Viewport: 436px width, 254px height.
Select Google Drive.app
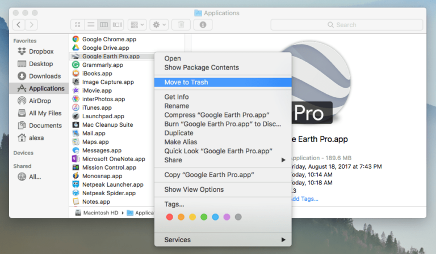click(x=106, y=48)
